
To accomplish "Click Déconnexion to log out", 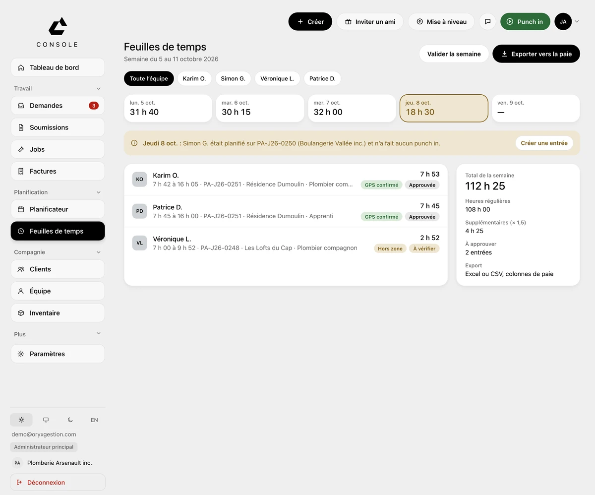I will (x=58, y=482).
